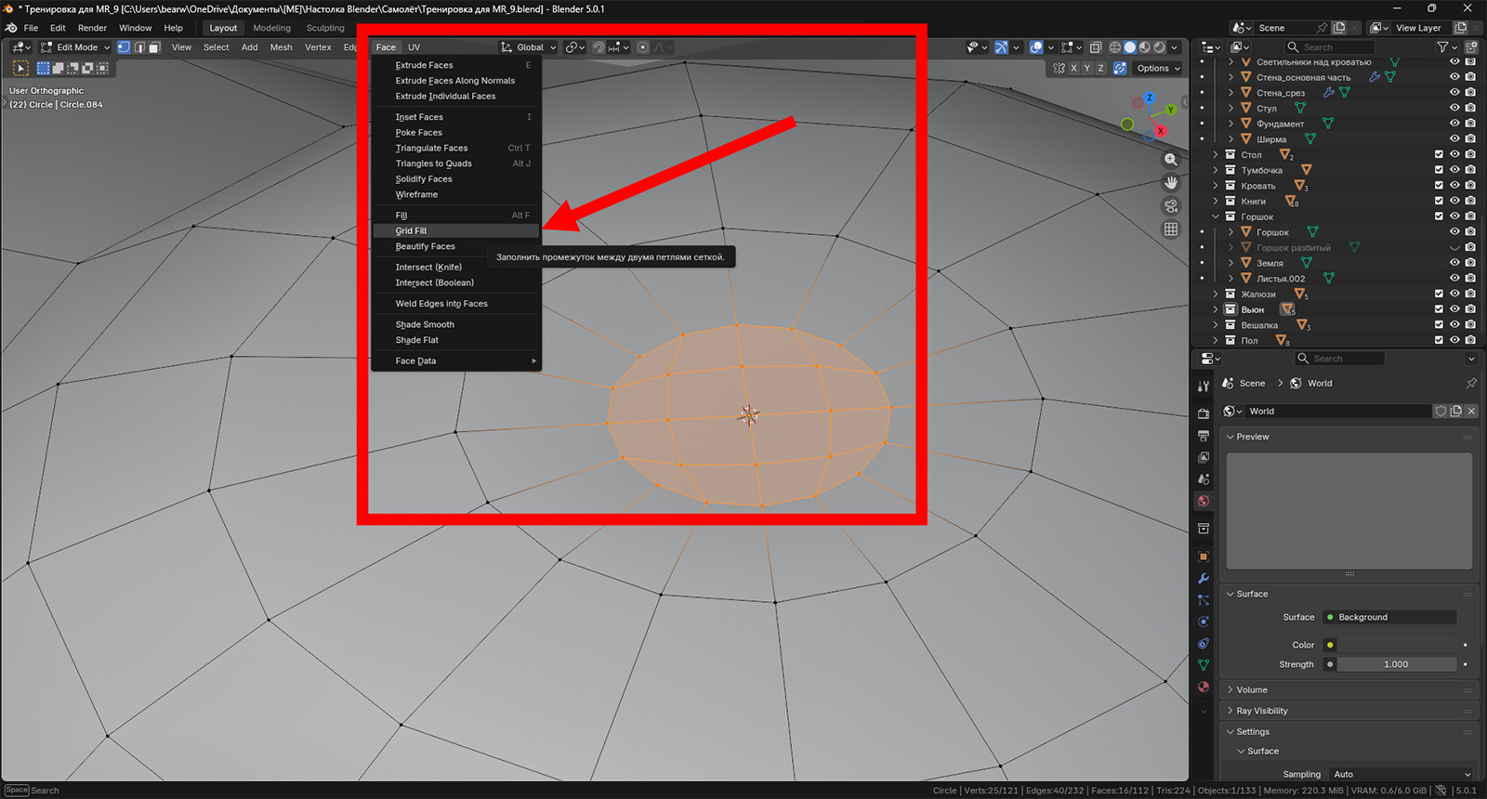
Task: Hide the Кровать collection with eye icon
Action: [1454, 186]
